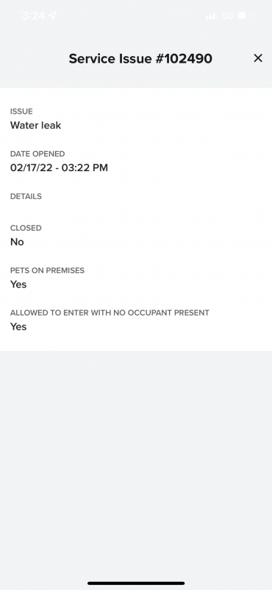This screenshot has width=272, height=590.
Task: Tap the PETS ON PREMISES label
Action: click(47, 271)
